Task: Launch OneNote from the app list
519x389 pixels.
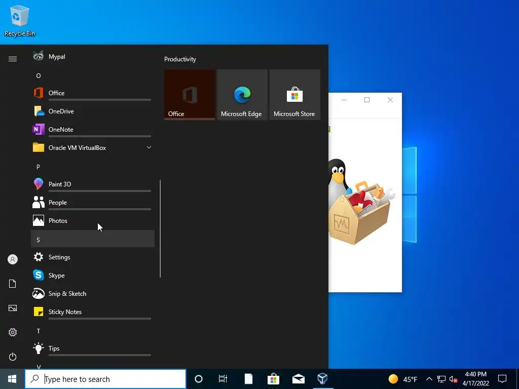Action: coord(93,129)
